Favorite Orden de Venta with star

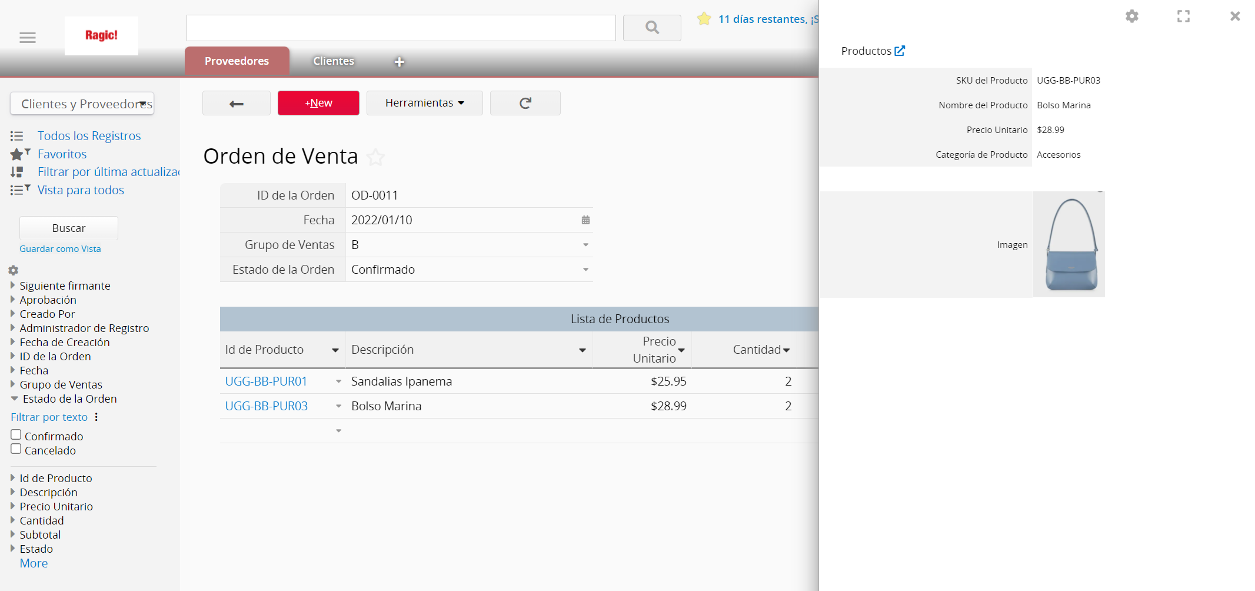(375, 157)
